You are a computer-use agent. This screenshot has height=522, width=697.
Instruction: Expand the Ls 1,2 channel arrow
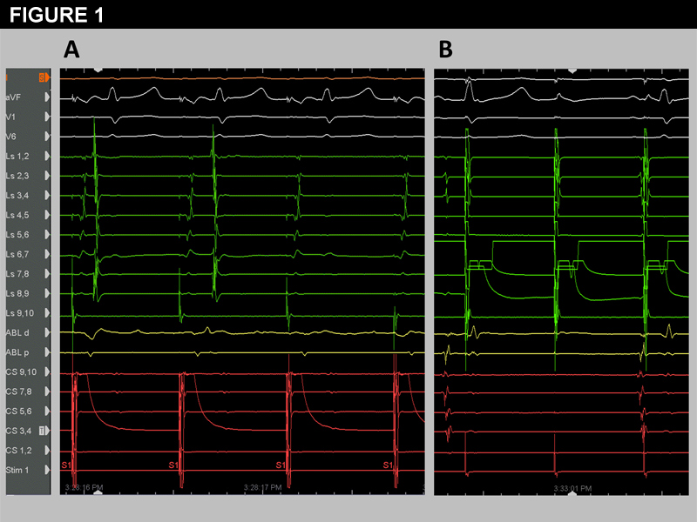pyautogui.click(x=48, y=156)
